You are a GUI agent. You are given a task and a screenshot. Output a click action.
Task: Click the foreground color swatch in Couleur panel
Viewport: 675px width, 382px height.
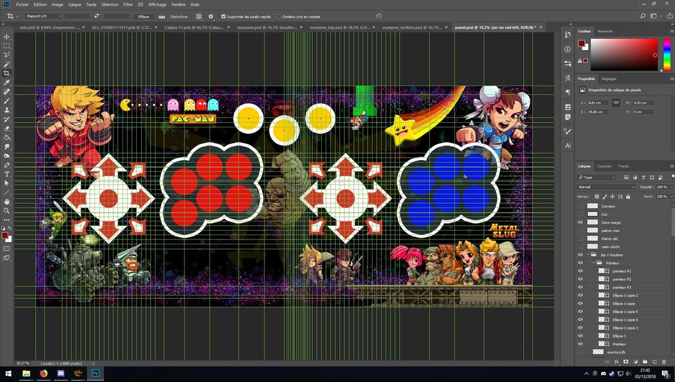[582, 44]
